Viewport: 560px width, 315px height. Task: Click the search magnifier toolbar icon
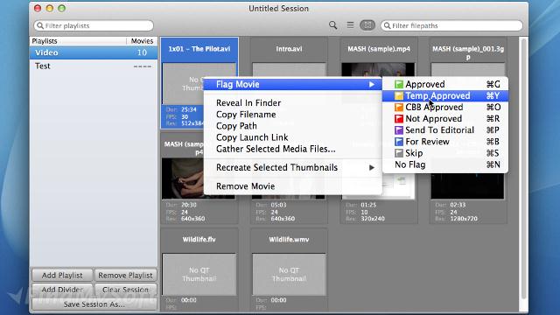(332, 25)
